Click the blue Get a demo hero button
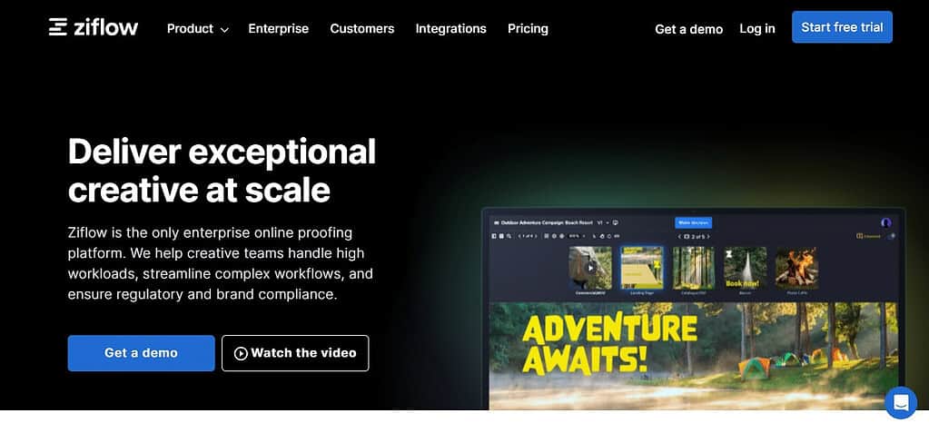Screen dimensions: 929x433 pos(141,353)
